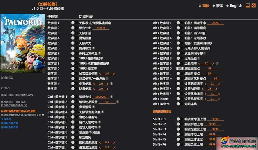Open 申请更新修改器 link
The image size is (258, 150).
point(10,127)
